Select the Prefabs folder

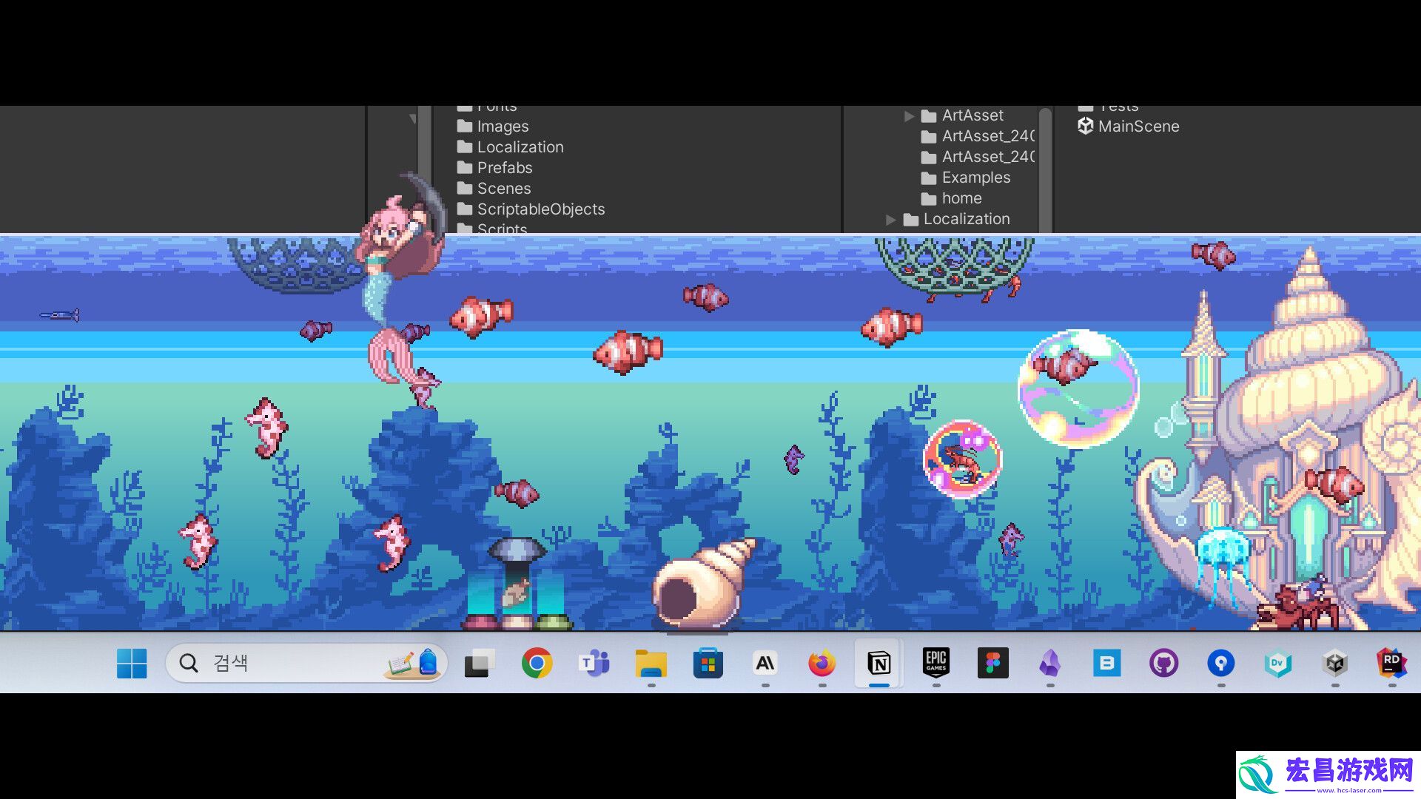pyautogui.click(x=494, y=168)
